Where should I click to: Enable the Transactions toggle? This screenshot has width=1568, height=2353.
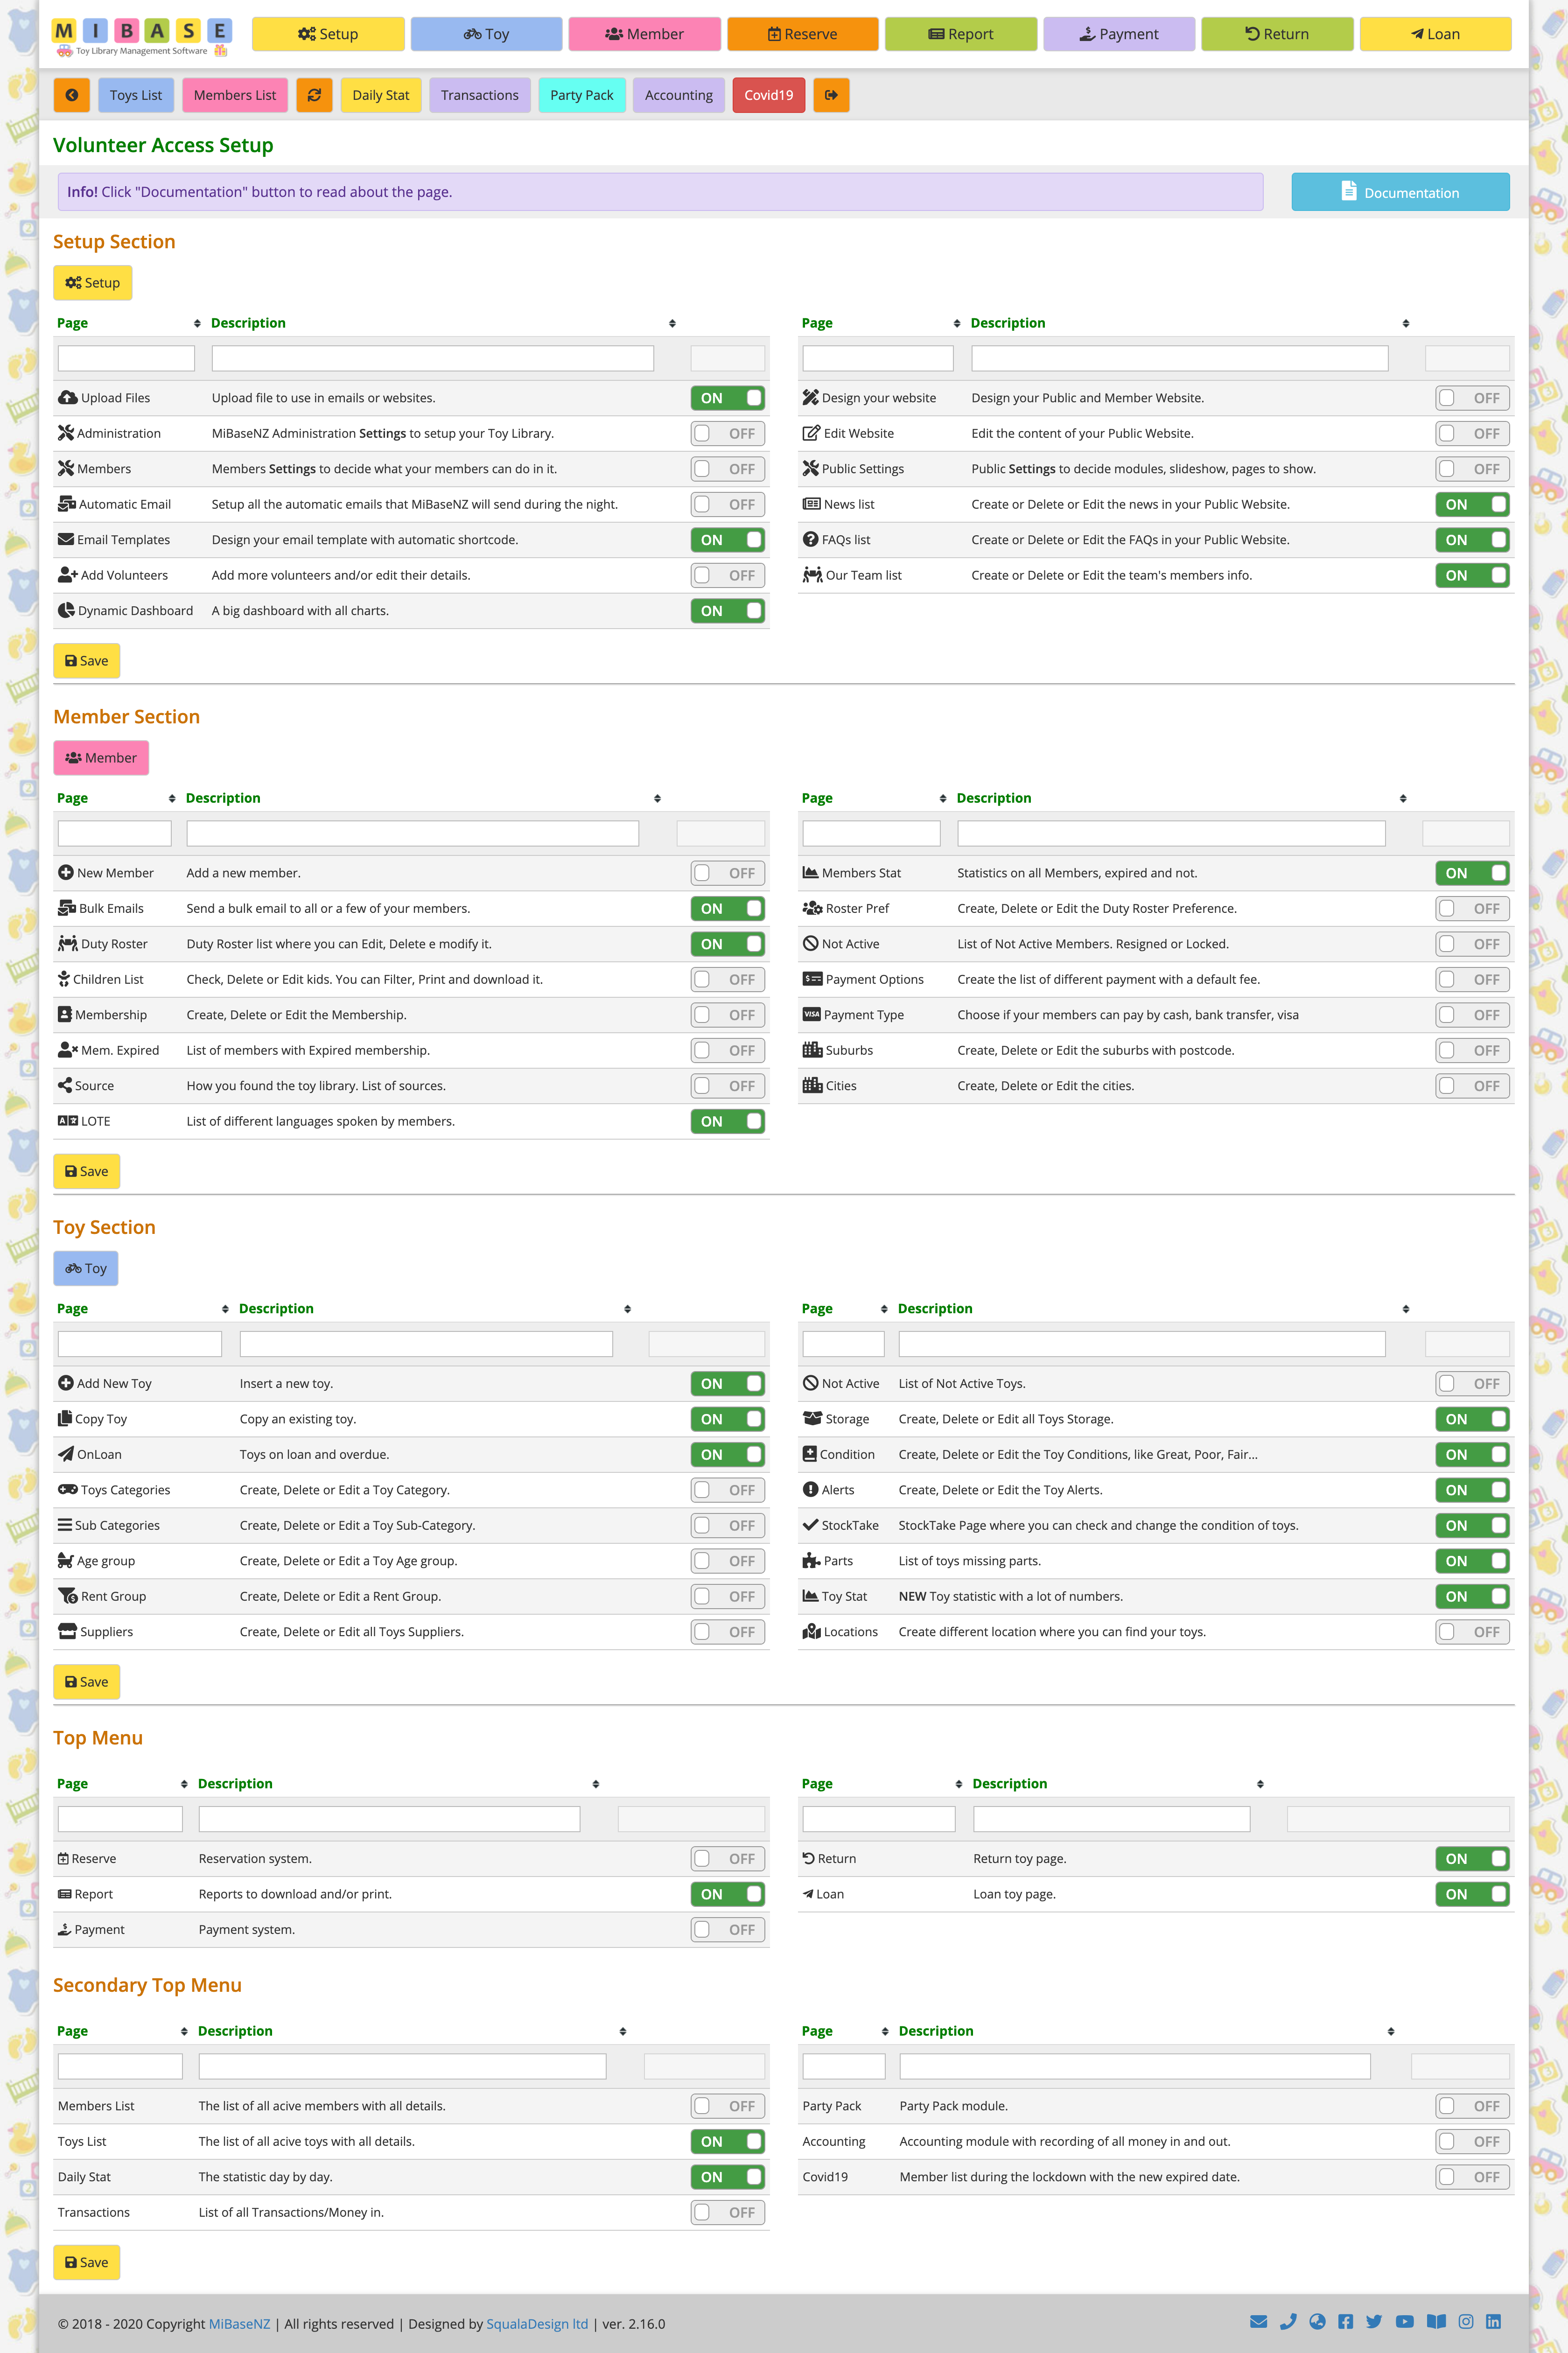pos(728,2212)
